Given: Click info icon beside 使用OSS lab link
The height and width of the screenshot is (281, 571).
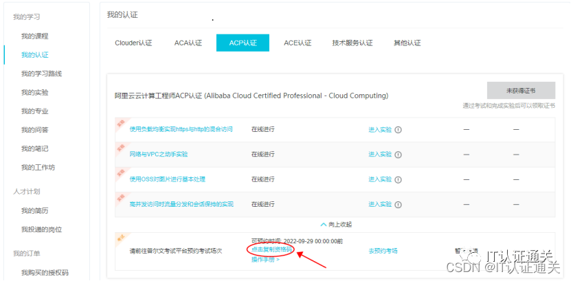Looking at the screenshot, I should pos(398,179).
